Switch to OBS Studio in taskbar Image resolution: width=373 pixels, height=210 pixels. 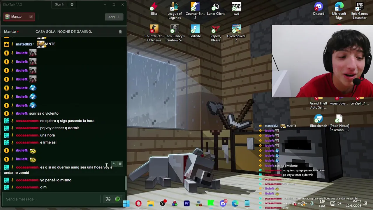coord(163,204)
